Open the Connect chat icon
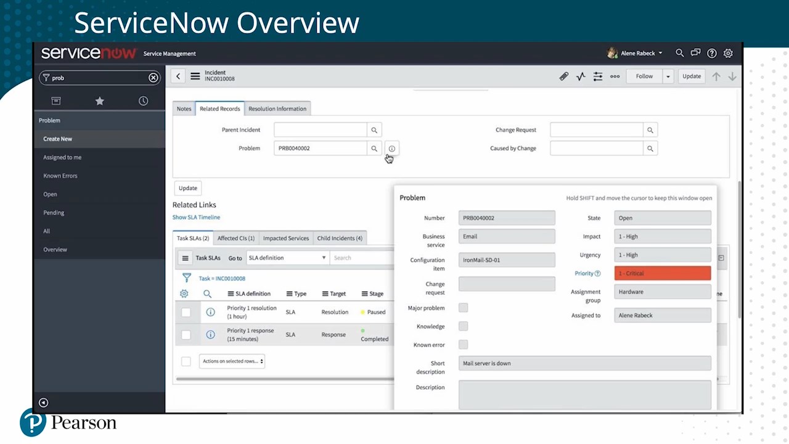 pos(695,53)
